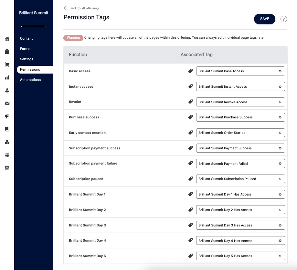Screen dimensions: 297x270
Task: Click Back to all offerings
Action: pyautogui.click(x=81, y=8)
